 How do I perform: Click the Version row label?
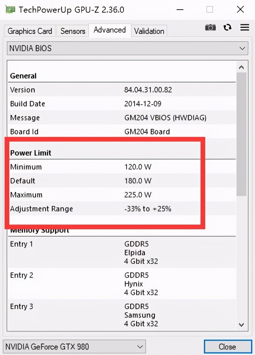(23, 90)
